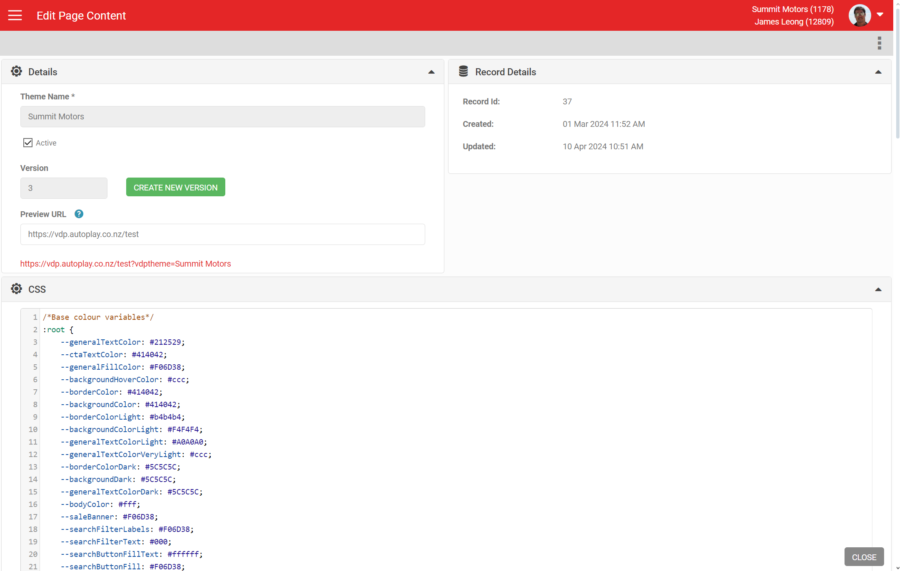
Task: Click the --generalTextColorLight: #A0A0A0 line
Action: pos(134,442)
